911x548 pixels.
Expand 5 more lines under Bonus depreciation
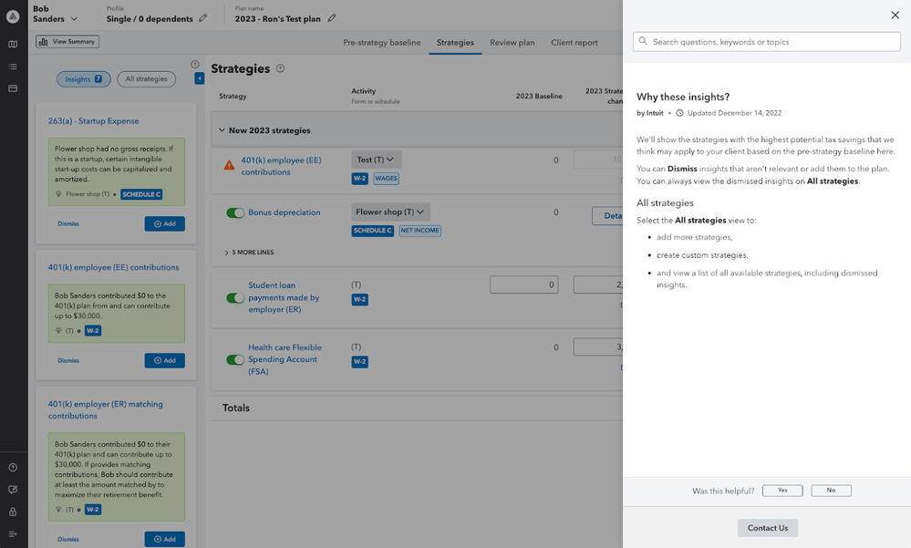249,253
